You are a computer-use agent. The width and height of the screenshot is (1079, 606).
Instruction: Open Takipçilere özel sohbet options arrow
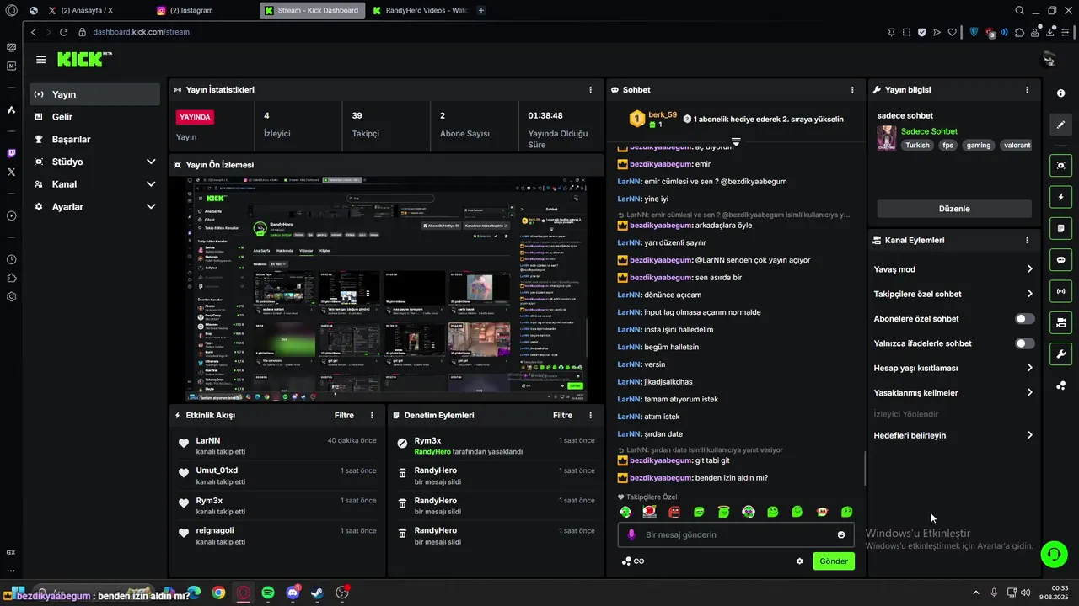1029,294
